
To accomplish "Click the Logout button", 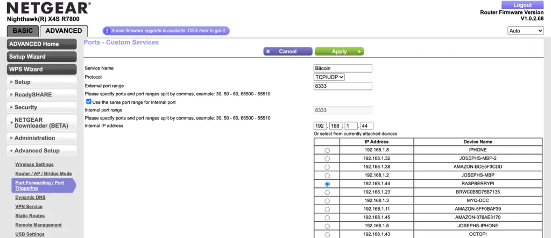I will [522, 5].
